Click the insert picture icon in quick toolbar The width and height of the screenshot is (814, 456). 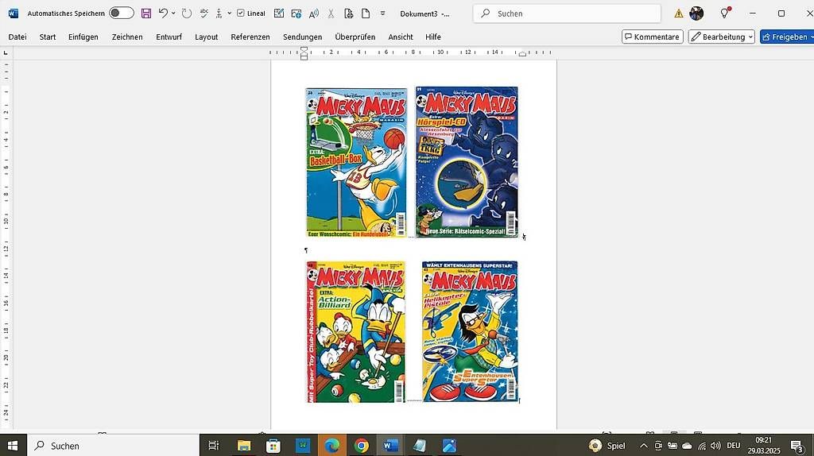pyautogui.click(x=297, y=14)
